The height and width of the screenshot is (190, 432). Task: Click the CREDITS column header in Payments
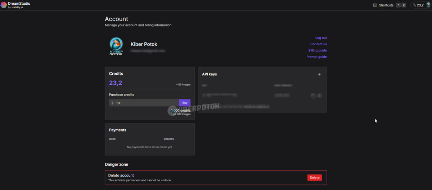point(169,139)
